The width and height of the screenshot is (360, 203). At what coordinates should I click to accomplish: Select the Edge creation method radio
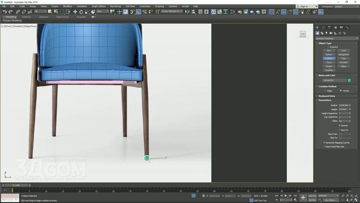(x=326, y=91)
